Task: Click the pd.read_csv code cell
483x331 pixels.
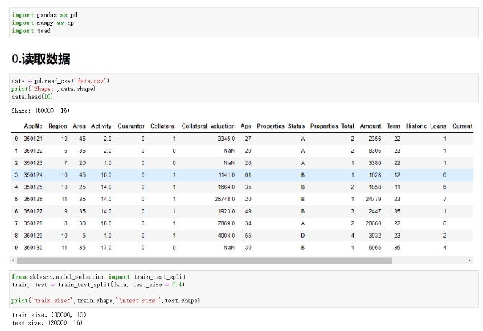Action: [244, 88]
